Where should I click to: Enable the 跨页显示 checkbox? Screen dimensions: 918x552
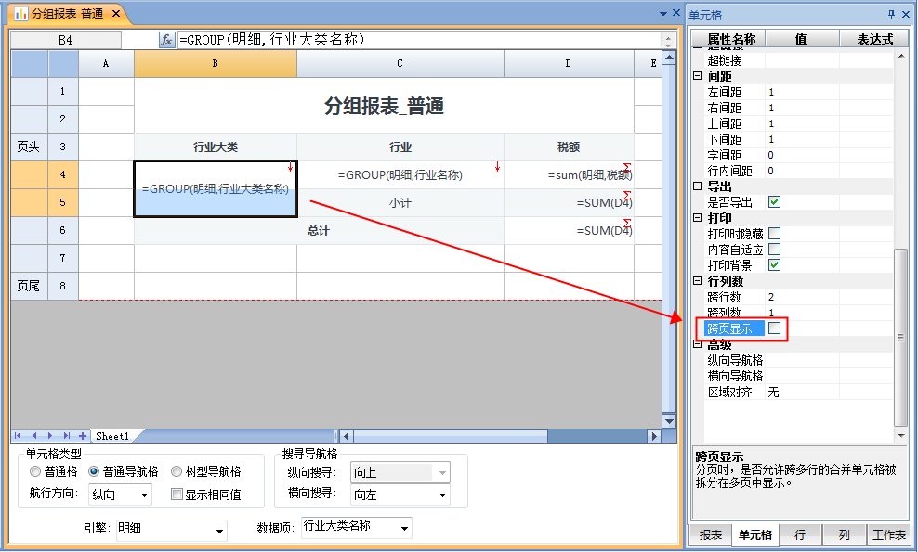coord(774,328)
